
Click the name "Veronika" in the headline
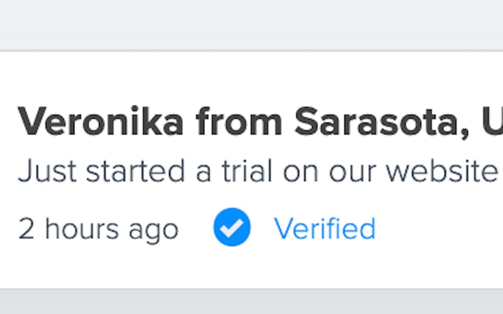[101, 122]
